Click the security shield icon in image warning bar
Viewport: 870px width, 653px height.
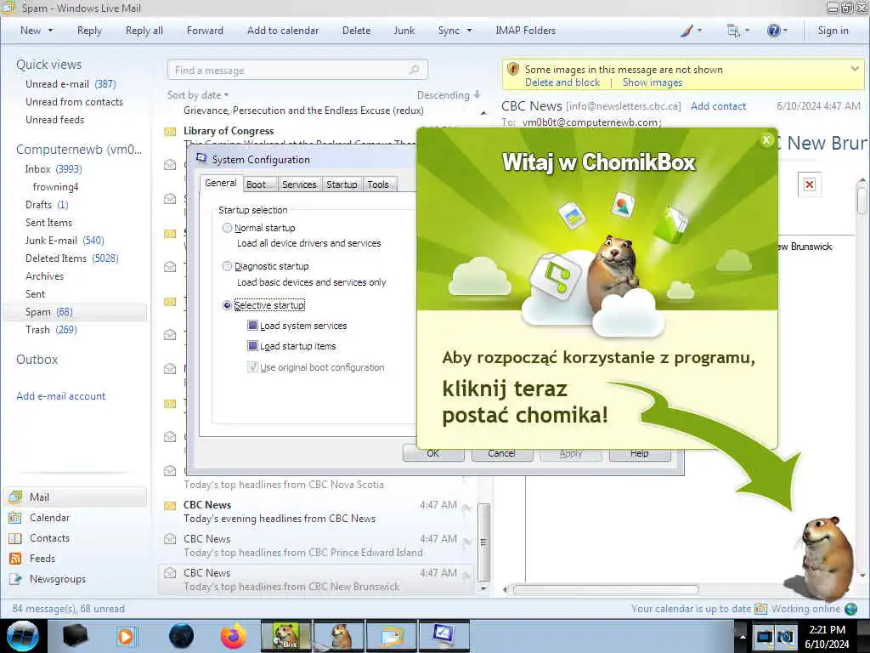[513, 70]
